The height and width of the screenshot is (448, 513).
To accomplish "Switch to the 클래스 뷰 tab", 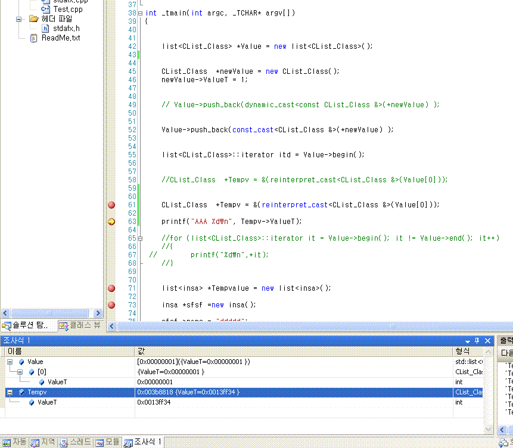I will [80, 325].
